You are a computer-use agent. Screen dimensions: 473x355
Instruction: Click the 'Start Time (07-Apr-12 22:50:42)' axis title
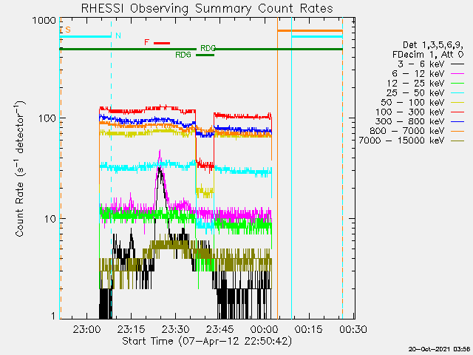click(207, 341)
